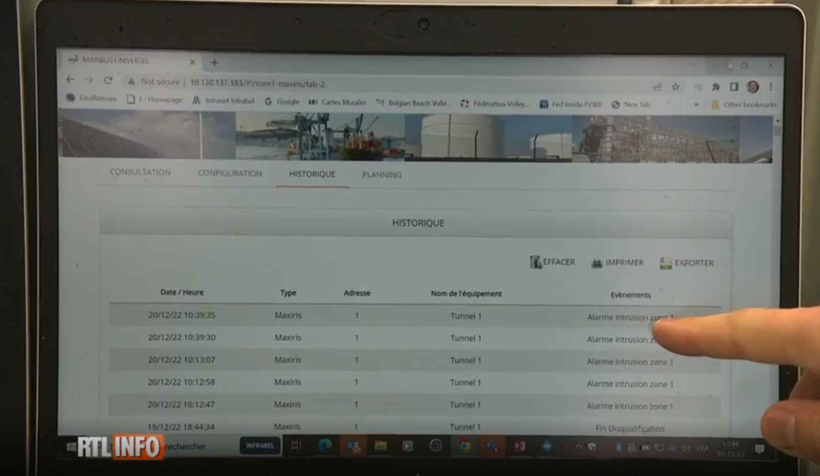Viewport: 820px width, 476px height.
Task: Click IMPRIMER to print the history
Action: (618, 263)
